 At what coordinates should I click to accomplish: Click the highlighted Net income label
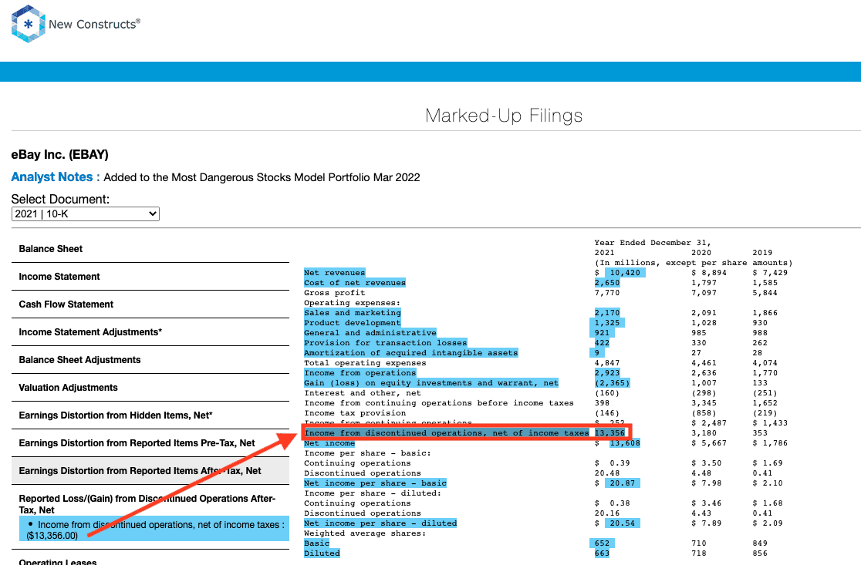tap(329, 443)
